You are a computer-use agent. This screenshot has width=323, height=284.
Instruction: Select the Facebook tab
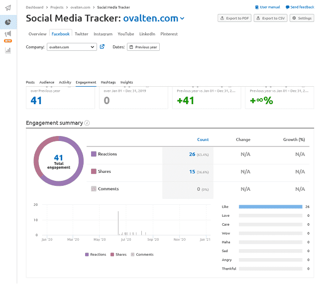61,34
